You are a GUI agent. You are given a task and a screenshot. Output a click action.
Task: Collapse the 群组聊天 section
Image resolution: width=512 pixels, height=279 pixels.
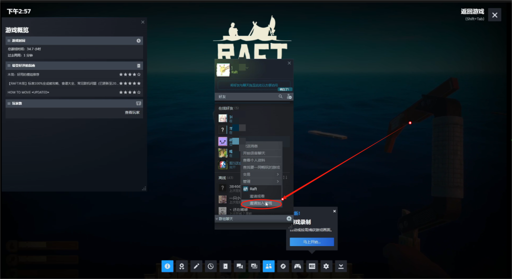pos(216,219)
